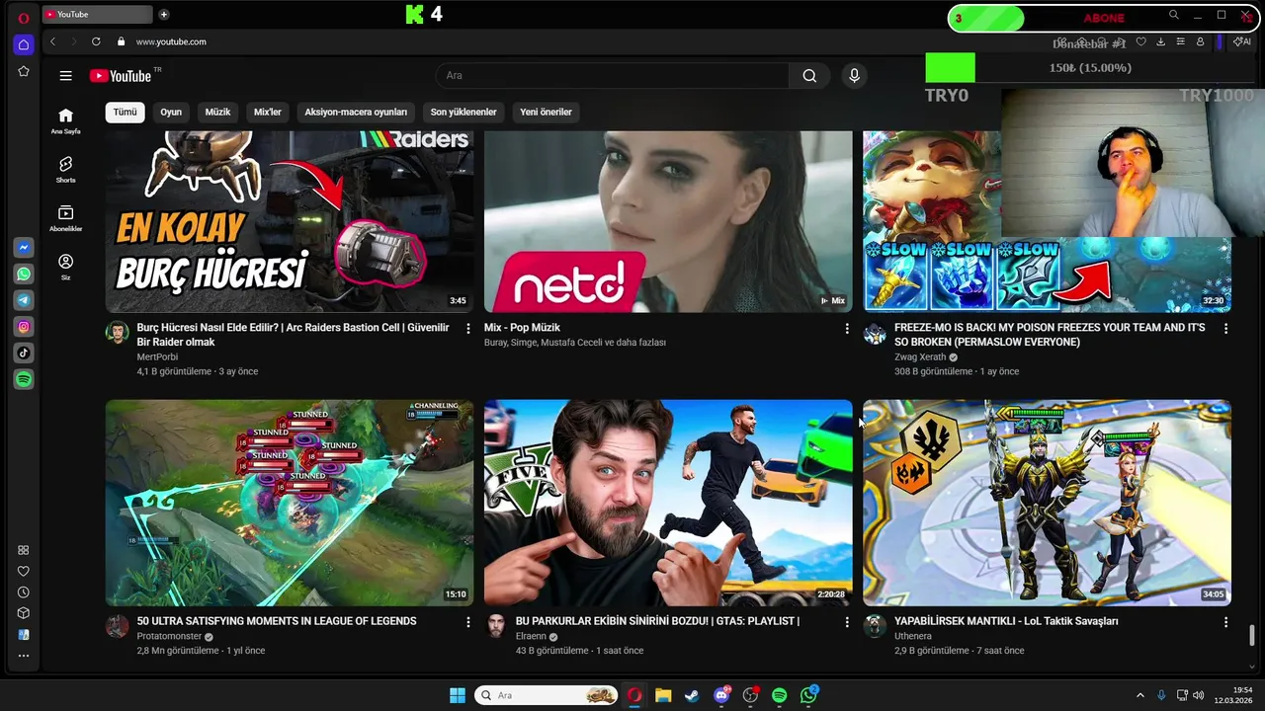1265x711 pixels.
Task: Select the Mix'ler filter chip
Action: click(268, 112)
